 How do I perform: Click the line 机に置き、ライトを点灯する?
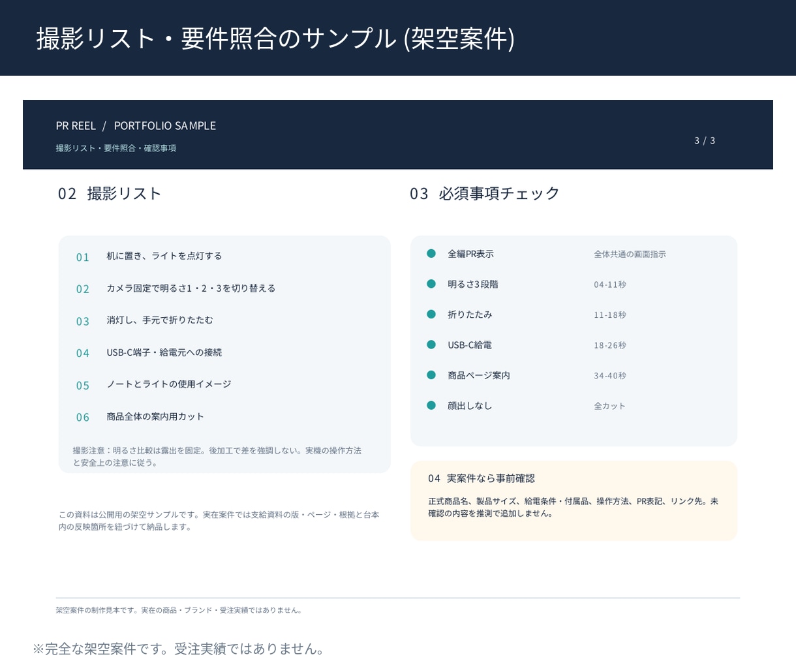coord(164,256)
